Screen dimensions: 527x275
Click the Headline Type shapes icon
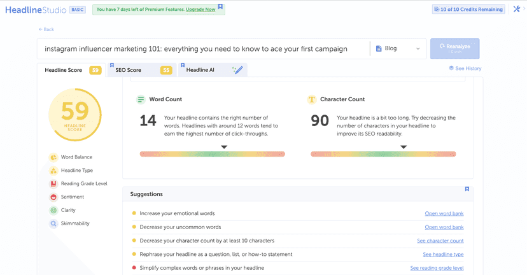click(53, 171)
